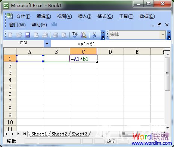Restore the workbook window inside Excel

[159, 25]
